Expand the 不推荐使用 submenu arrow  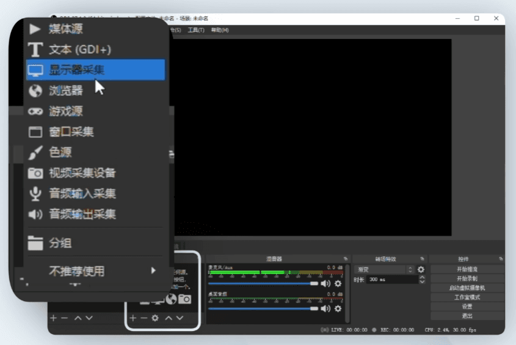pos(153,271)
